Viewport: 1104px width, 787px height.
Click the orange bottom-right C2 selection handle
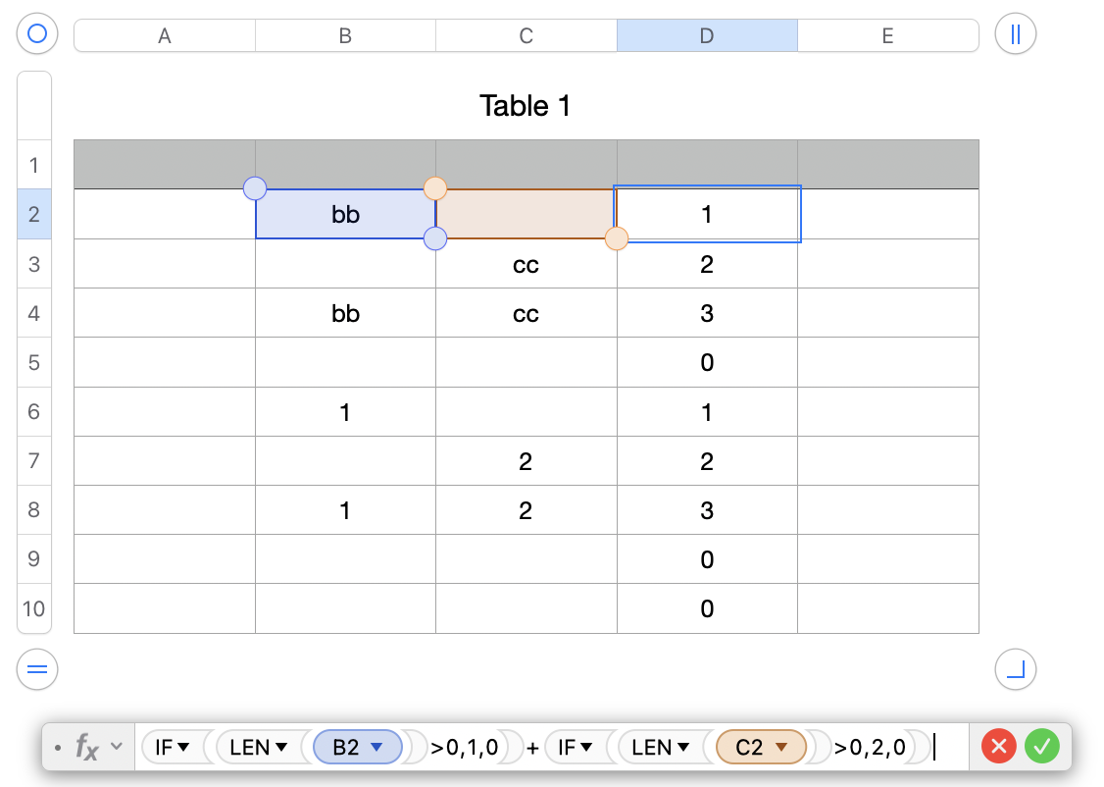point(616,238)
